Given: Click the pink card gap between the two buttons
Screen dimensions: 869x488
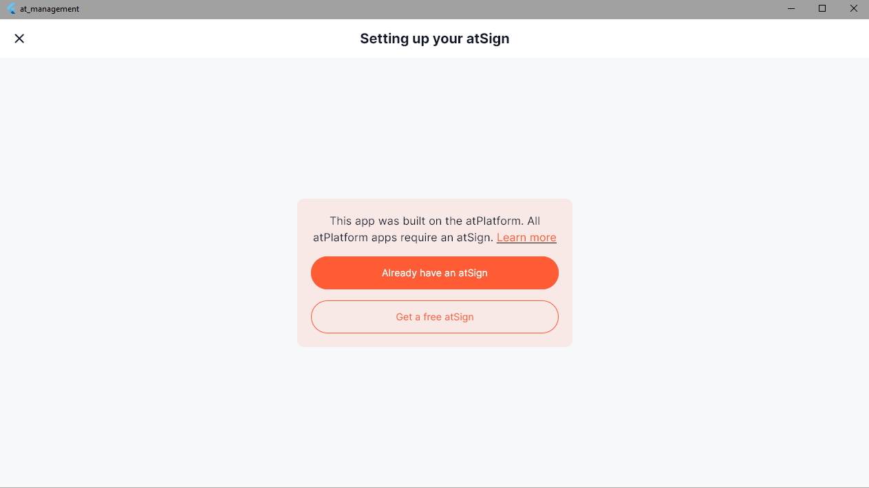Looking at the screenshot, I should pos(434,295).
